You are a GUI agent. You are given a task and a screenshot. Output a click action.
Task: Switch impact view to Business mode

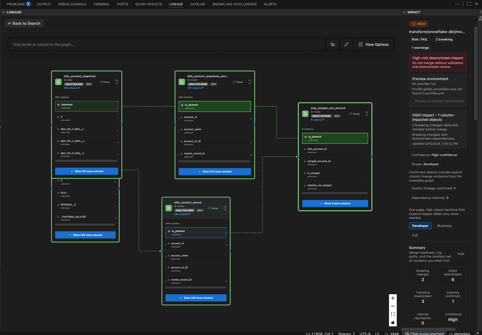pyautogui.click(x=444, y=226)
